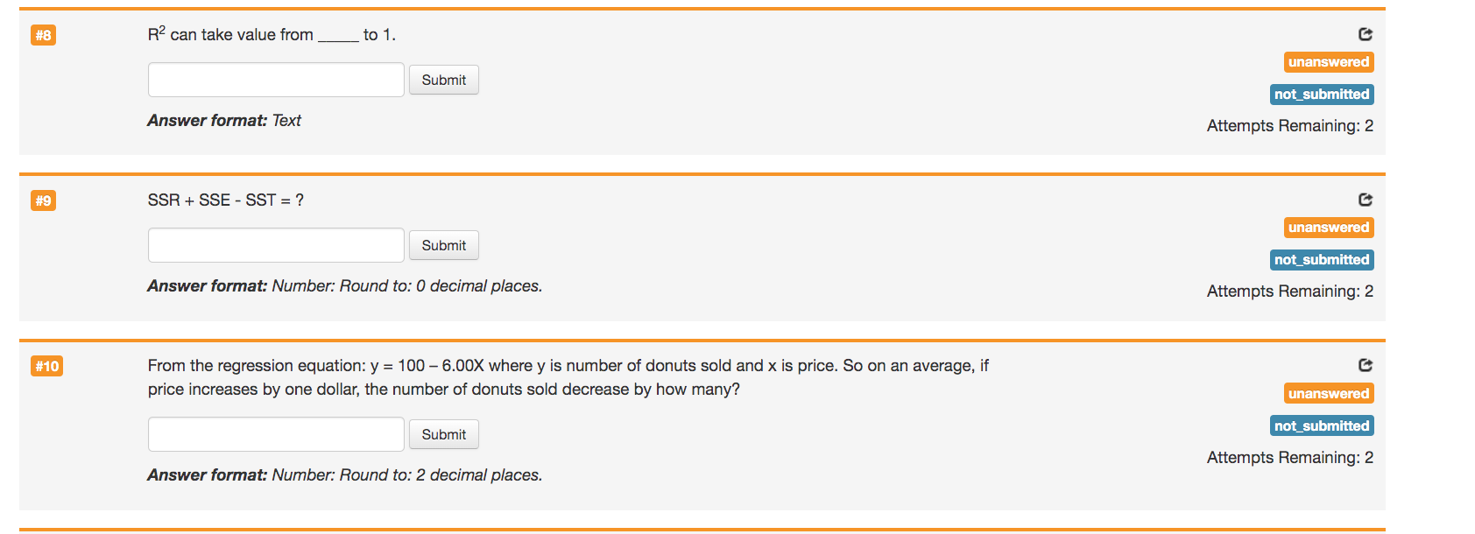Click the unanswered badge on question #8

(x=1328, y=62)
